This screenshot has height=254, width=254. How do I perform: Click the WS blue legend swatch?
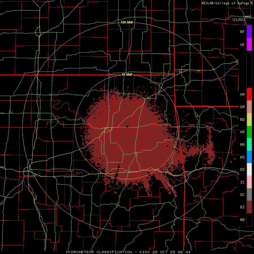coord(249,157)
